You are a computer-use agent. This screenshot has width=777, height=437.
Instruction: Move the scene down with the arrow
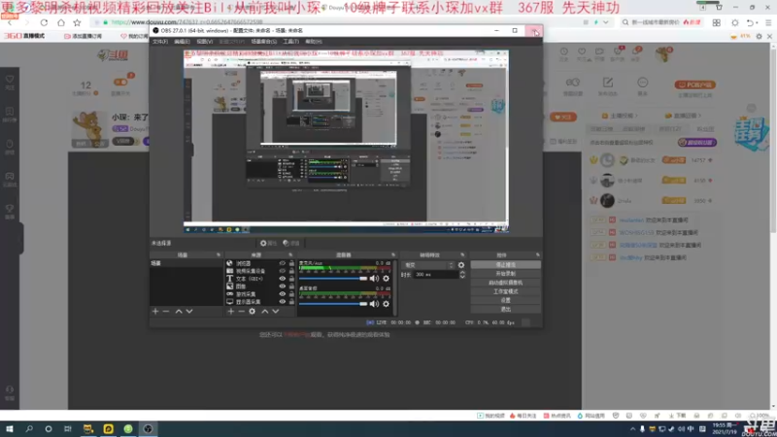click(x=189, y=311)
